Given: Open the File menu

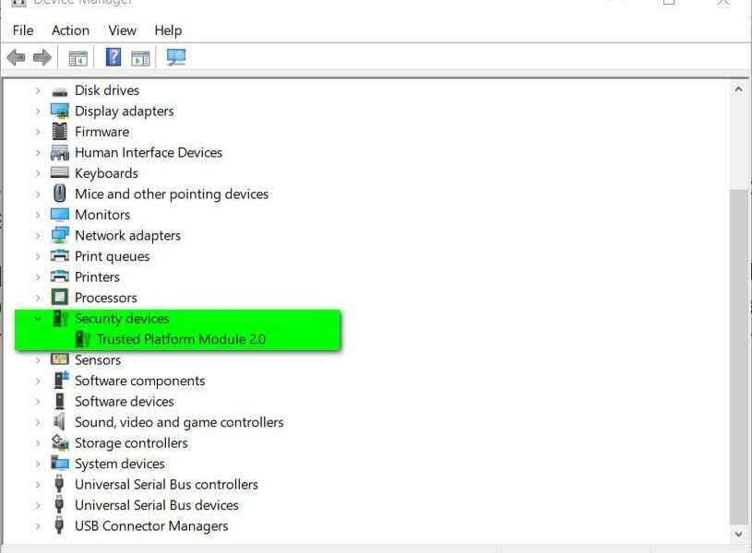Looking at the screenshot, I should [x=23, y=30].
